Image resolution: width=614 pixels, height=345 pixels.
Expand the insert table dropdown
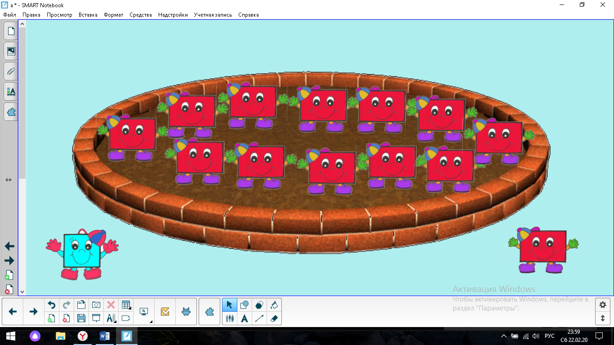[126, 305]
